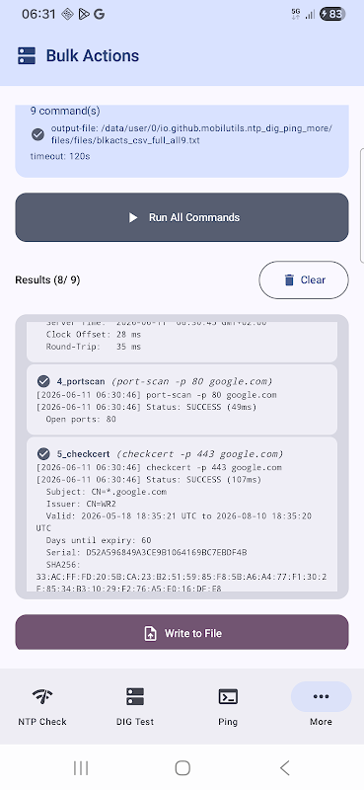Toggle the 5_checkcert check mark
364x790 pixels.
[x=43, y=453]
